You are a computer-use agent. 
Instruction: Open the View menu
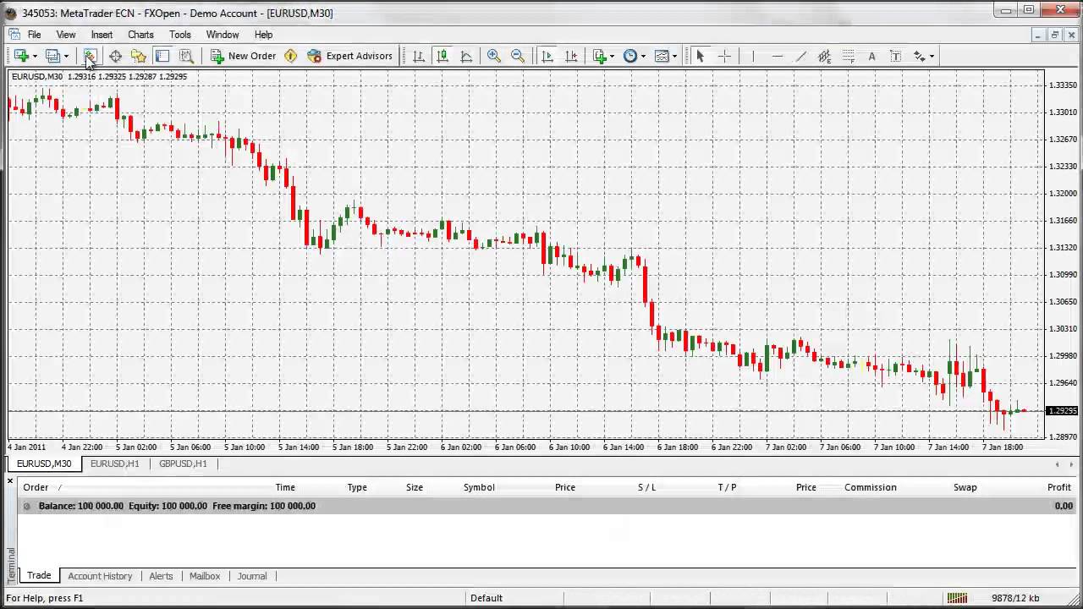coord(65,35)
